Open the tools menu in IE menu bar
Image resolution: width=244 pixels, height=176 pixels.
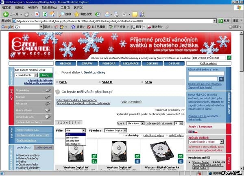click(65, 7)
